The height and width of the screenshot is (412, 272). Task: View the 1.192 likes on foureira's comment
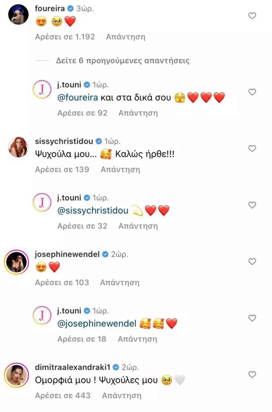click(65, 37)
